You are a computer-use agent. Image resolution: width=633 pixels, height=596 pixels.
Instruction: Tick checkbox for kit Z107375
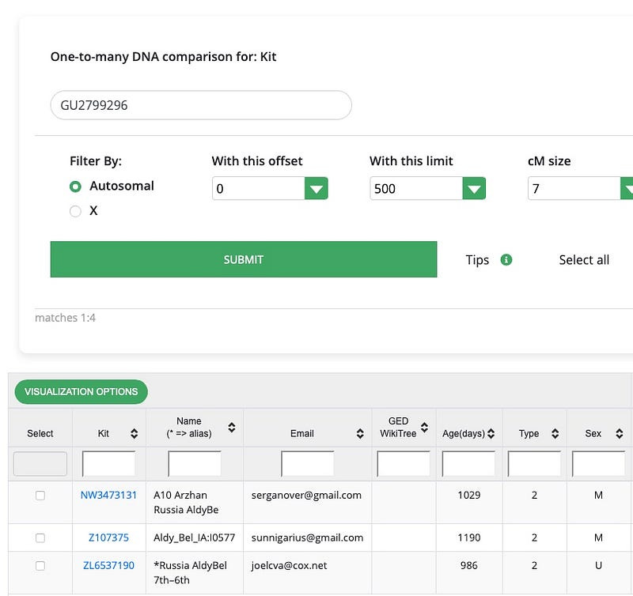(x=40, y=538)
